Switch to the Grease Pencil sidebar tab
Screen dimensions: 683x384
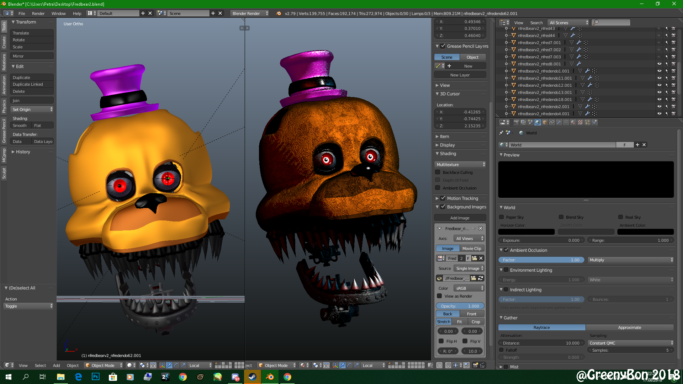(x=4, y=131)
